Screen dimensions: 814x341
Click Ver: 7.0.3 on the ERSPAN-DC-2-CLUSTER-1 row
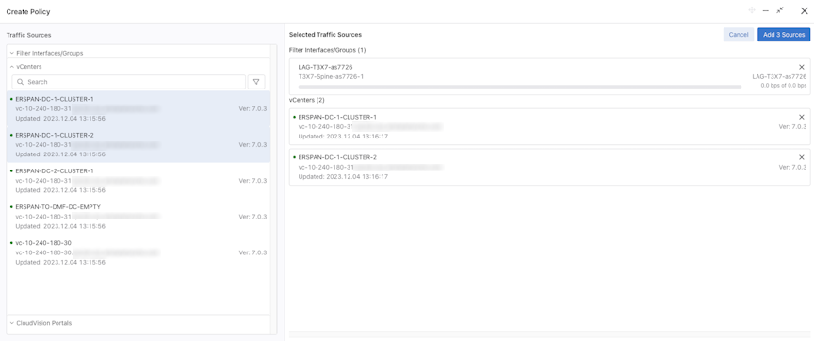point(252,181)
